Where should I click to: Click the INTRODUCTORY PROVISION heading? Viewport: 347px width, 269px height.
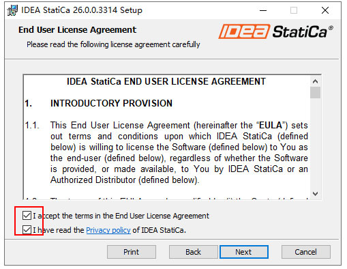point(111,103)
